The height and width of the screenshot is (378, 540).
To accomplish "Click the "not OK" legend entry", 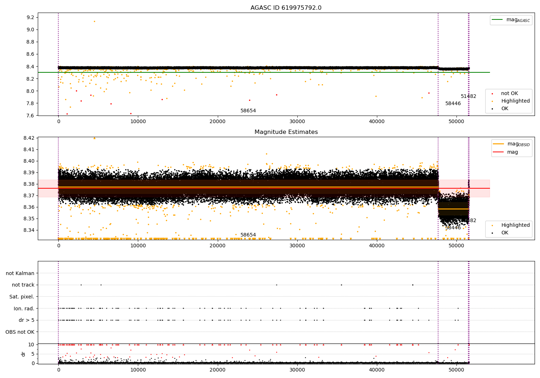I will [509, 94].
